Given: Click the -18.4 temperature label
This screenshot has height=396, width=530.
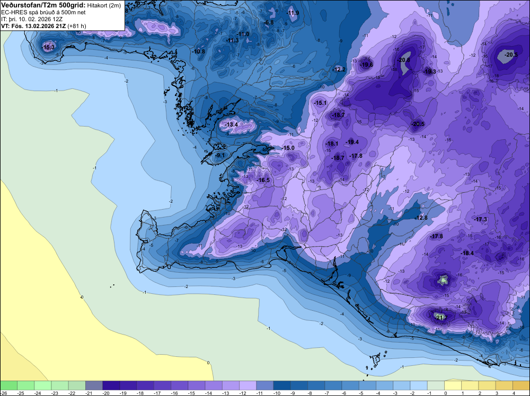Looking at the screenshot, I should pos(467,253).
